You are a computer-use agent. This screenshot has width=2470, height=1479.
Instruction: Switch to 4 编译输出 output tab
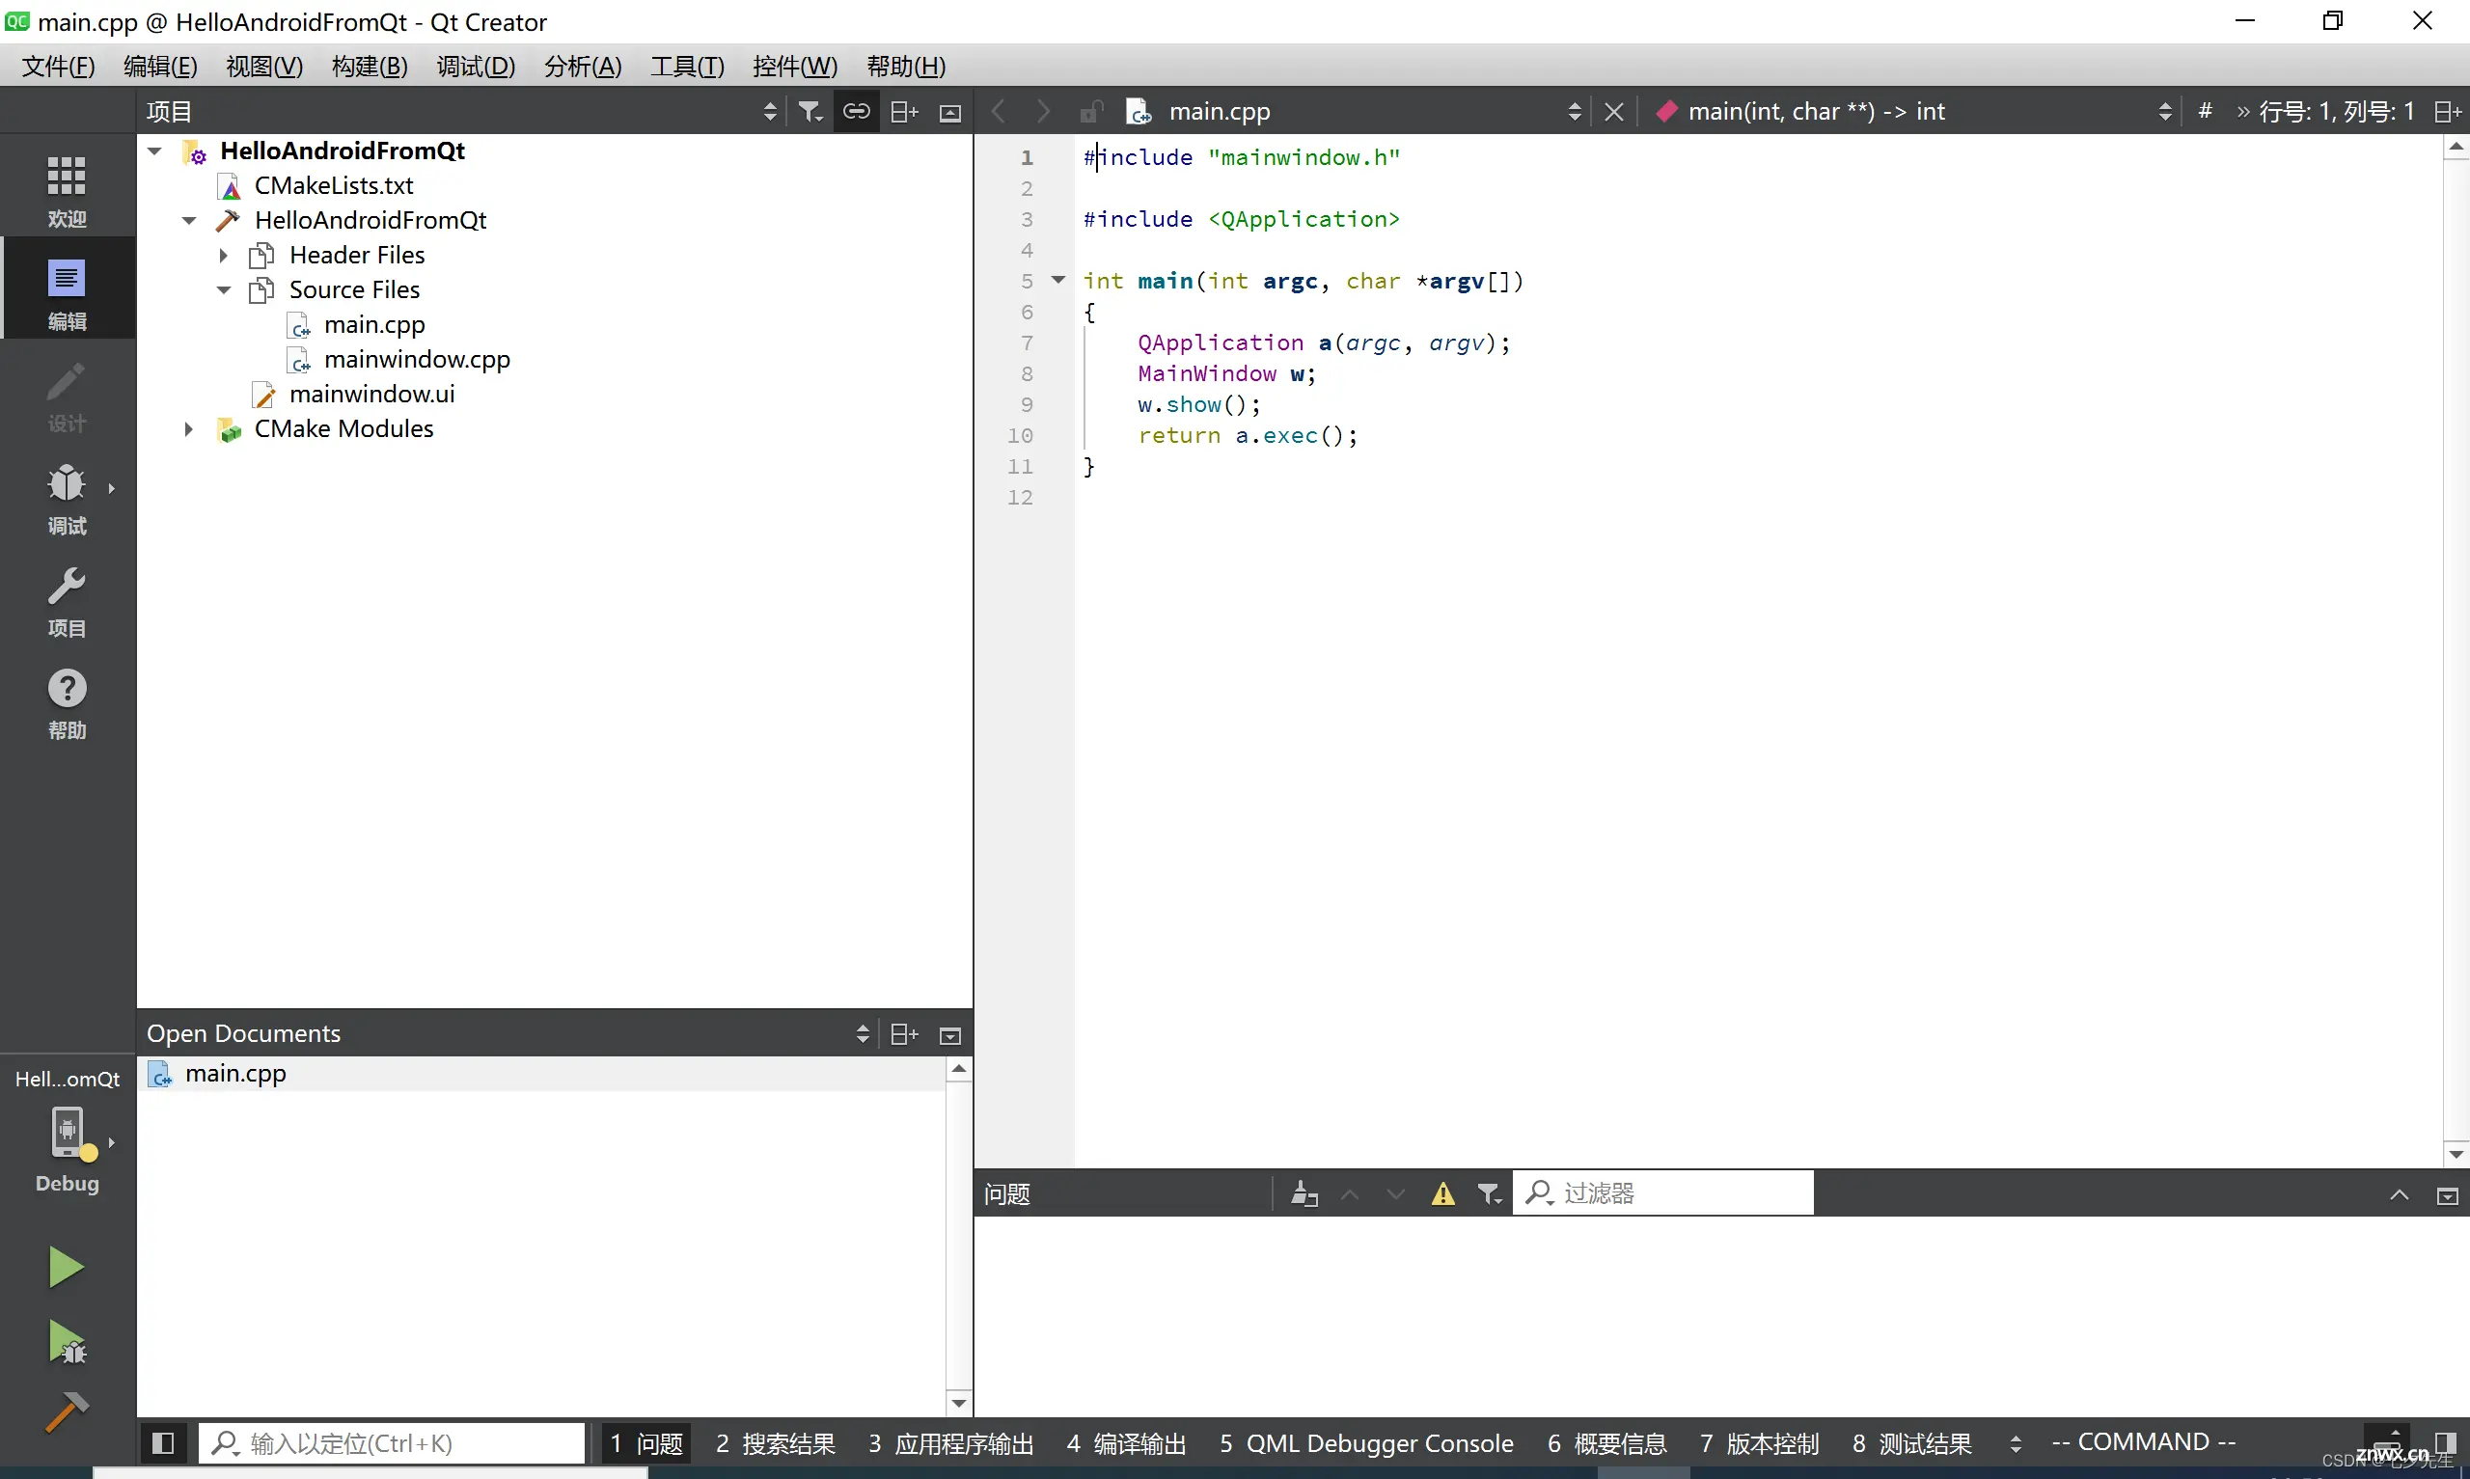pyautogui.click(x=1127, y=1443)
